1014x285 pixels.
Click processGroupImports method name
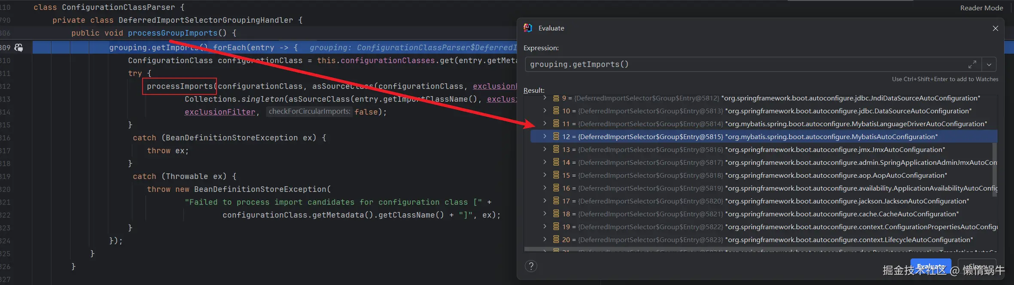coord(173,33)
